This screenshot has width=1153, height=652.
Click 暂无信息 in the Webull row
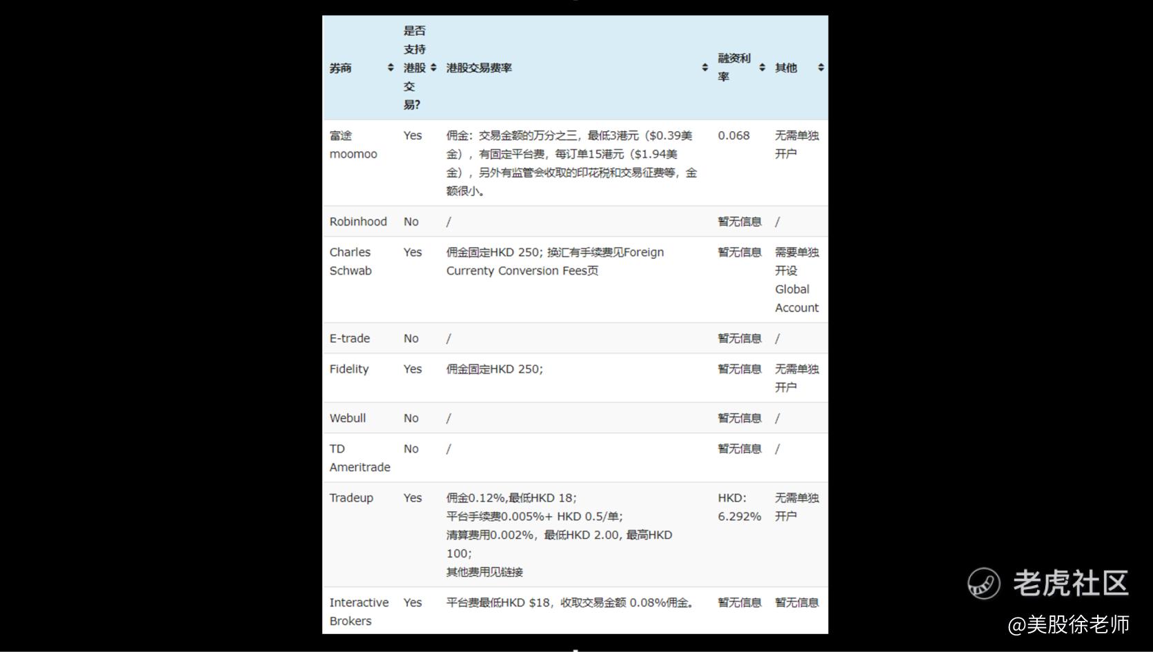[740, 418]
